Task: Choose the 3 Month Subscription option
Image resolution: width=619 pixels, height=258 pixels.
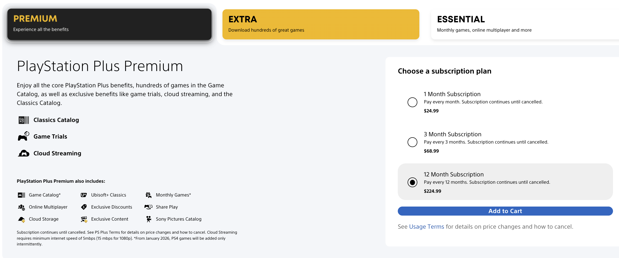Action: coord(412,142)
